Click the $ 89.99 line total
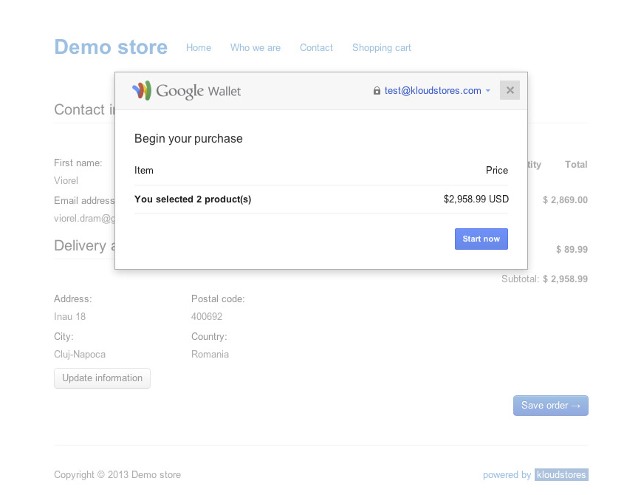This screenshot has height=495, width=641. [x=572, y=250]
